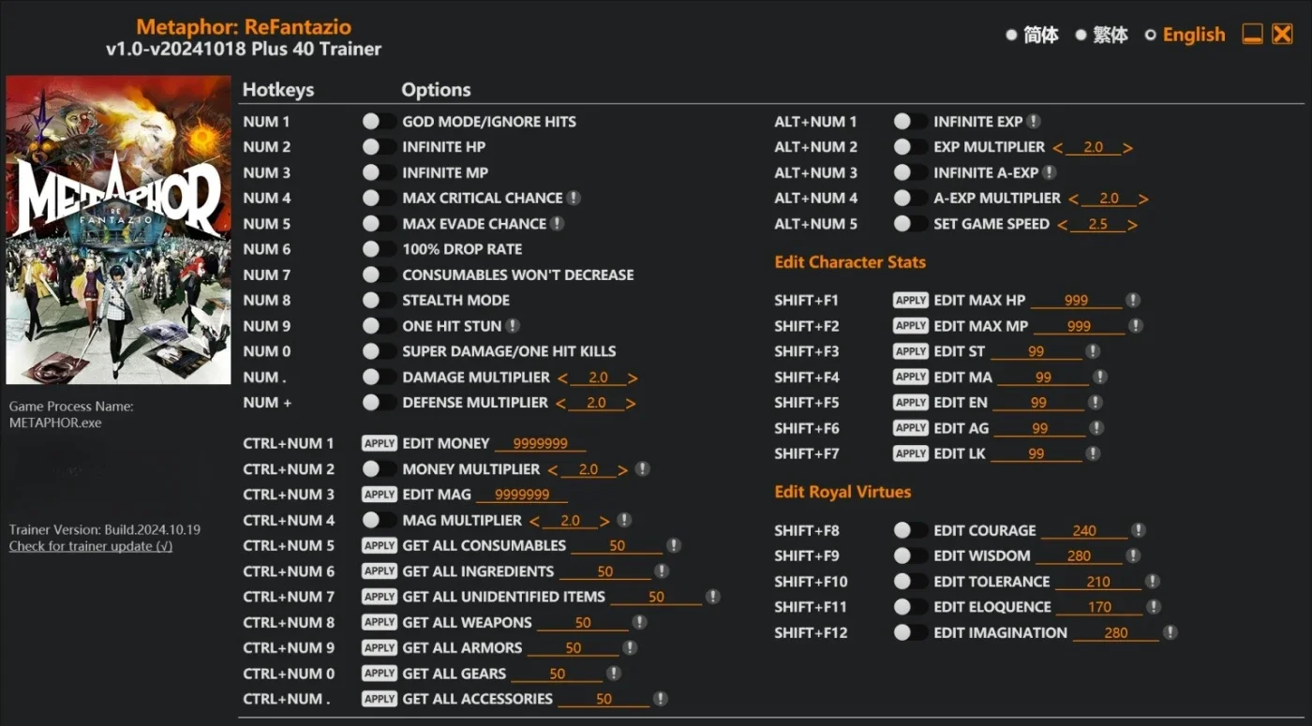Click info icon beside INFINITE EXP
1312x726 pixels.
tap(1033, 122)
